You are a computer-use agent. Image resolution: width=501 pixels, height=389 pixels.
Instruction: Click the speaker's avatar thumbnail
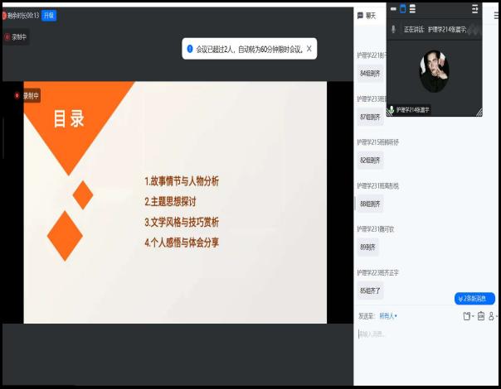pyautogui.click(x=434, y=71)
